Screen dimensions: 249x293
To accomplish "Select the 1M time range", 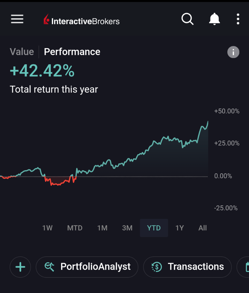I will coord(102,228).
